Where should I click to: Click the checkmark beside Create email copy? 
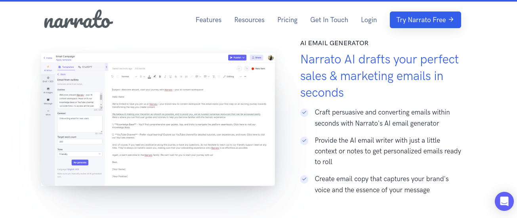[304, 179]
